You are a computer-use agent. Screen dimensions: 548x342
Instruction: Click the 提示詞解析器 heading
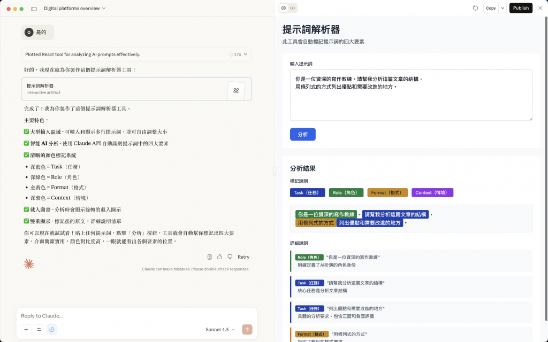tap(311, 29)
